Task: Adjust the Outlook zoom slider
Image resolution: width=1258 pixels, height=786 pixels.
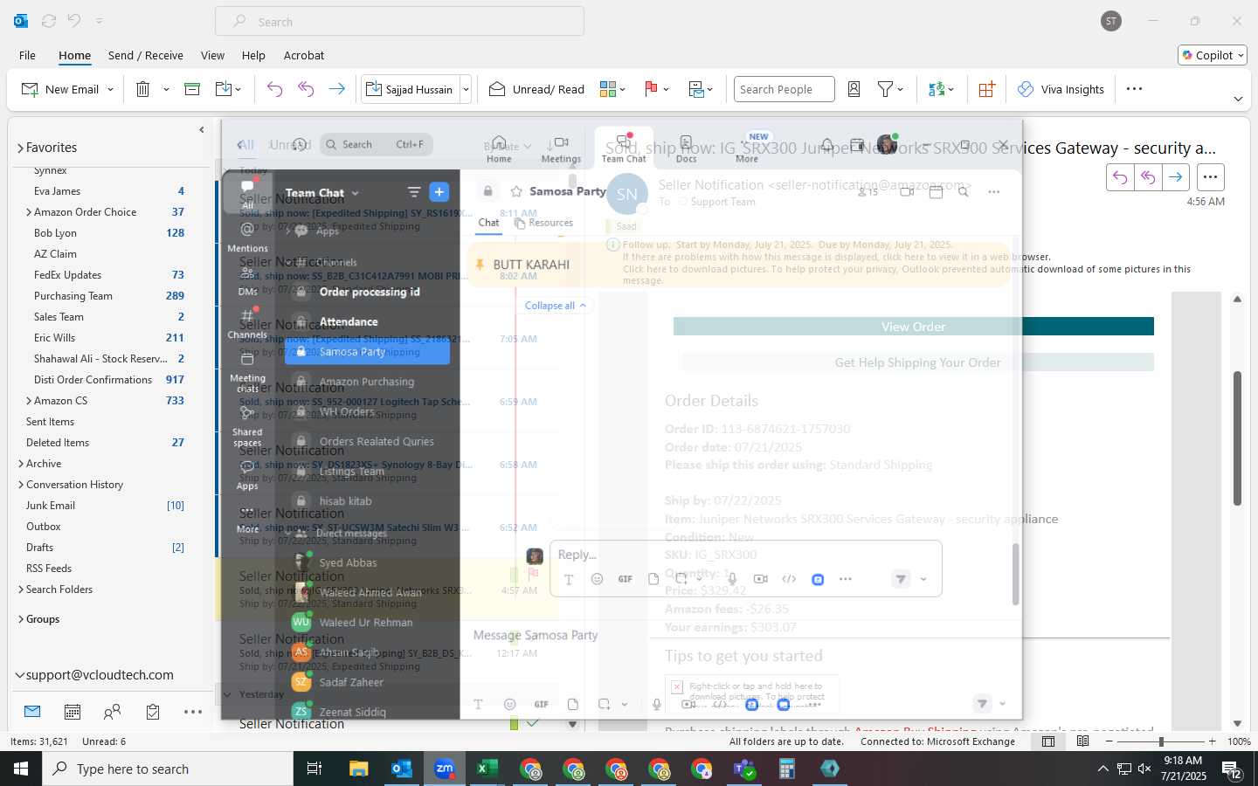Action: tap(1161, 741)
